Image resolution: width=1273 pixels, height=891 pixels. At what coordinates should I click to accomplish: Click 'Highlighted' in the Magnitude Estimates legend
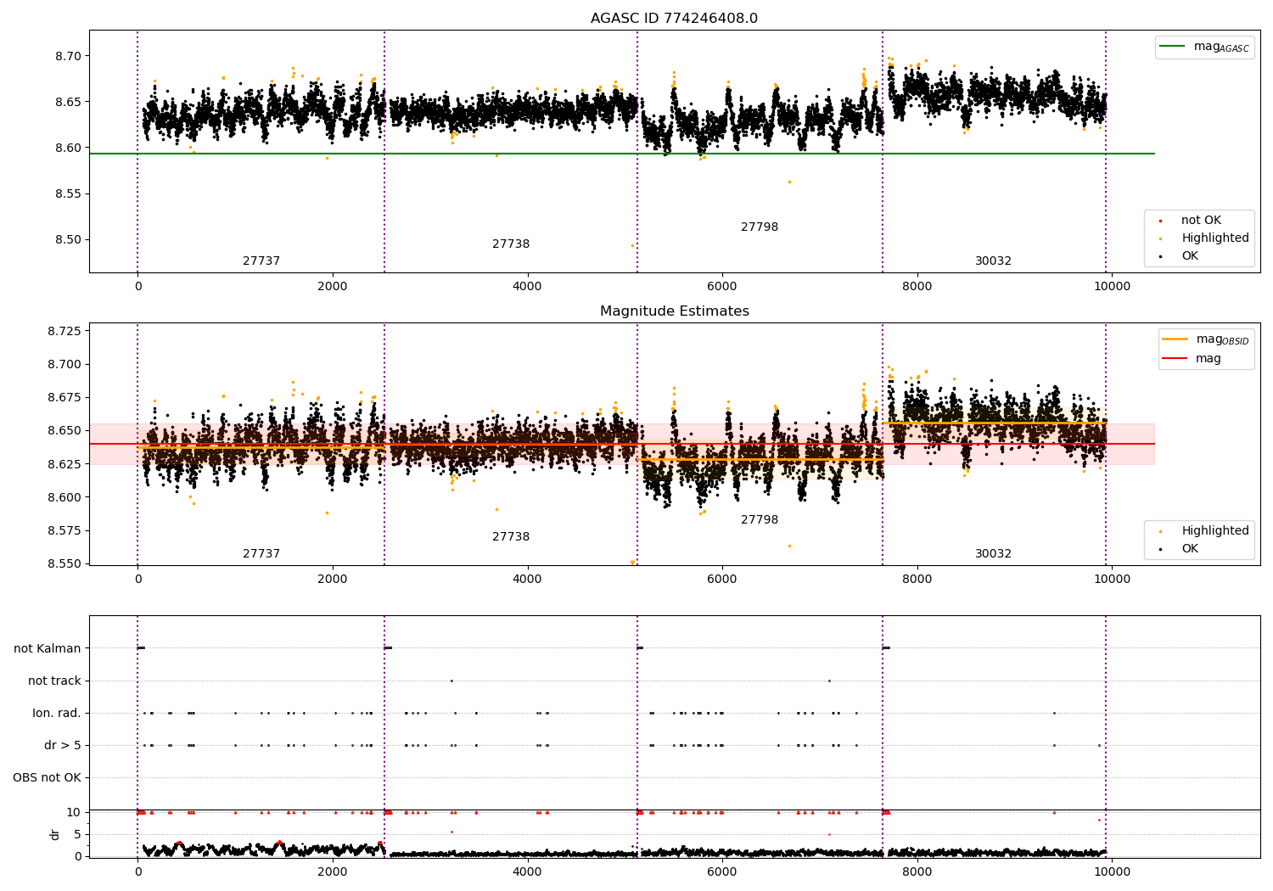[1215, 531]
